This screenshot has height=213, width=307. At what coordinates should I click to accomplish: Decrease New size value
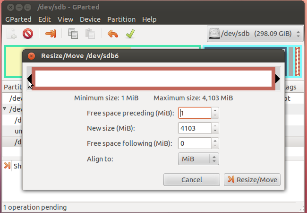pos(215,131)
